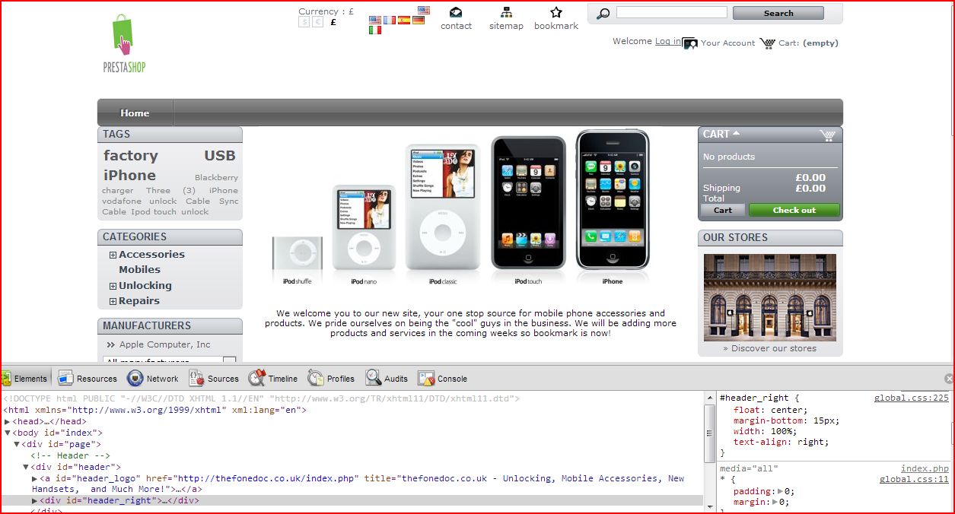This screenshot has width=955, height=514.
Task: Open the Sources devtools tab
Action: [x=214, y=378]
